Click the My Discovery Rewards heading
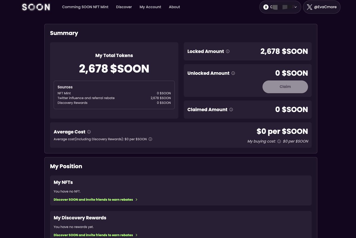 pos(80,218)
